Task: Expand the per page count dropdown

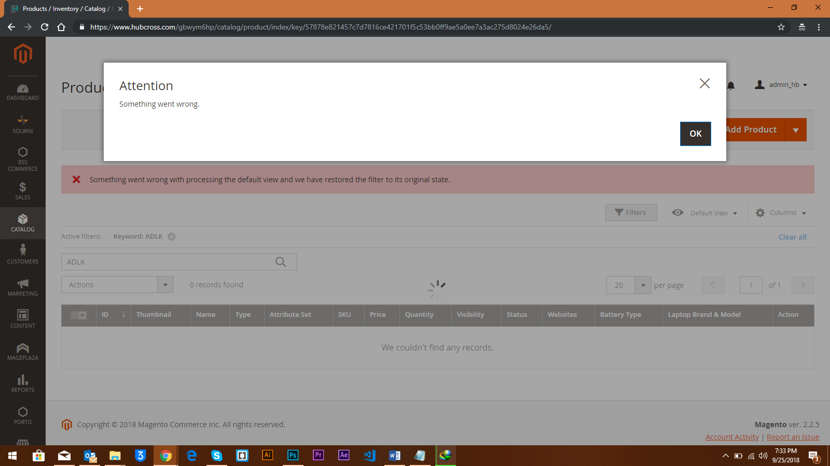Action: point(643,285)
